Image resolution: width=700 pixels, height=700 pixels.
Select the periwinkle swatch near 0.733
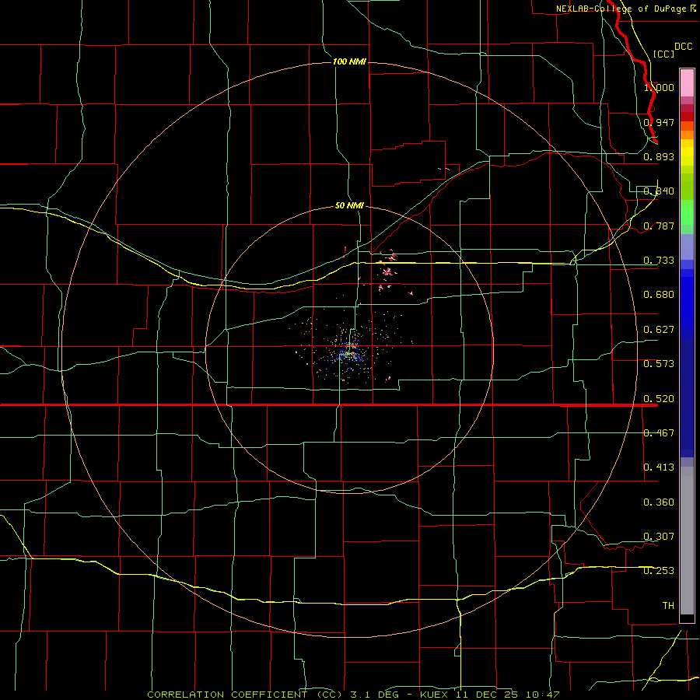coord(687,247)
